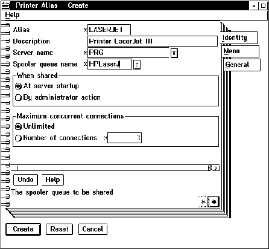The width and height of the screenshot is (269, 249).
Task: Open the system menu icon in title bar
Action: click(5, 5)
